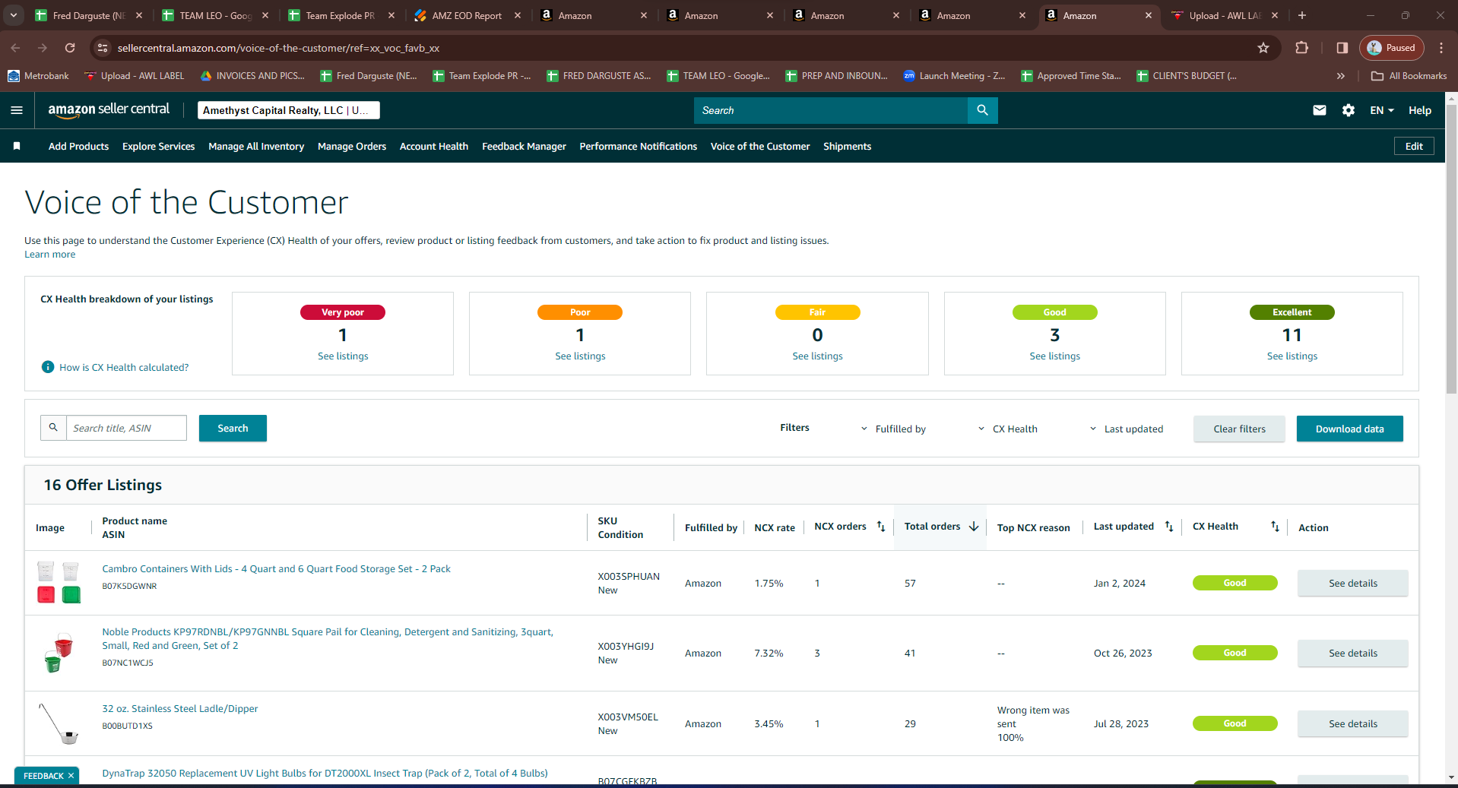Click Download data button

coord(1349,429)
